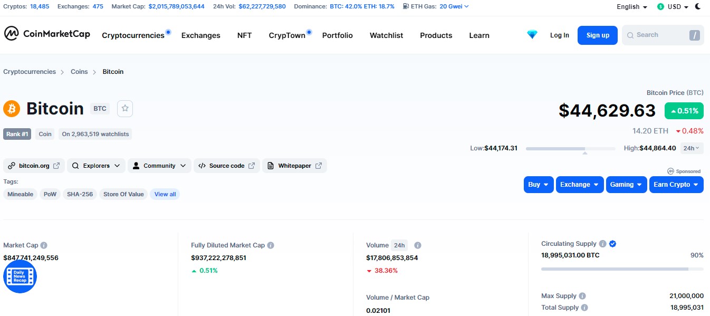Go to the Watchlist page
Viewport: 710px width, 316px height.
386,35
